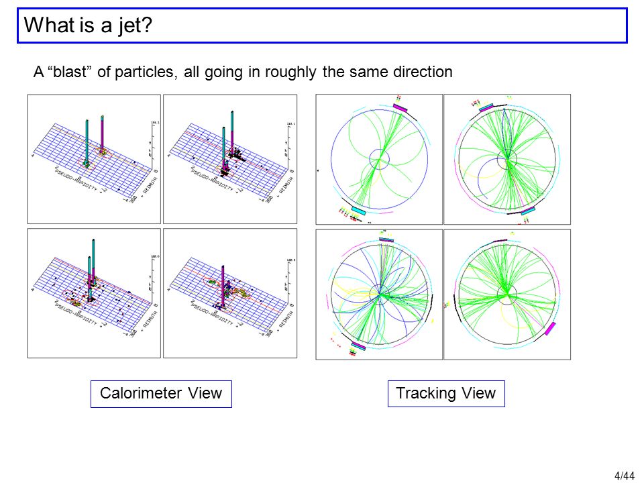Open the bottom-left calorimeter plot image
The width and height of the screenshot is (644, 483).
[x=94, y=293]
